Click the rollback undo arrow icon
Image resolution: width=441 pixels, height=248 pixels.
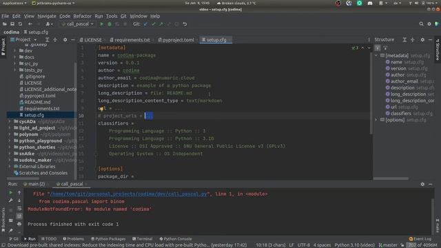point(185,24)
